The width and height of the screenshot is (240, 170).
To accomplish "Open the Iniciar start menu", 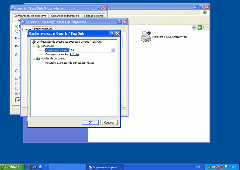I will coord(12,167).
